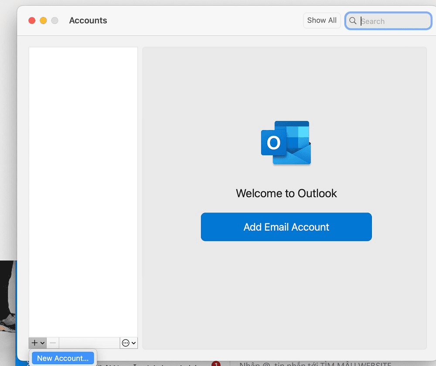This screenshot has width=436, height=366.
Task: Open the plus add-account dropdown
Action: pyautogui.click(x=38, y=343)
